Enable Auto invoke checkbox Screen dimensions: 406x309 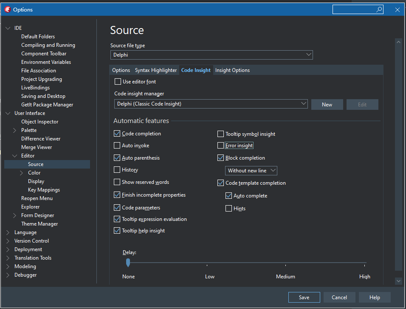(x=117, y=146)
